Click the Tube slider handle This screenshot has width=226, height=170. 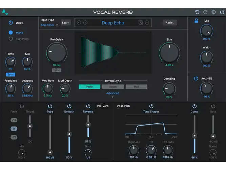pos(50,152)
